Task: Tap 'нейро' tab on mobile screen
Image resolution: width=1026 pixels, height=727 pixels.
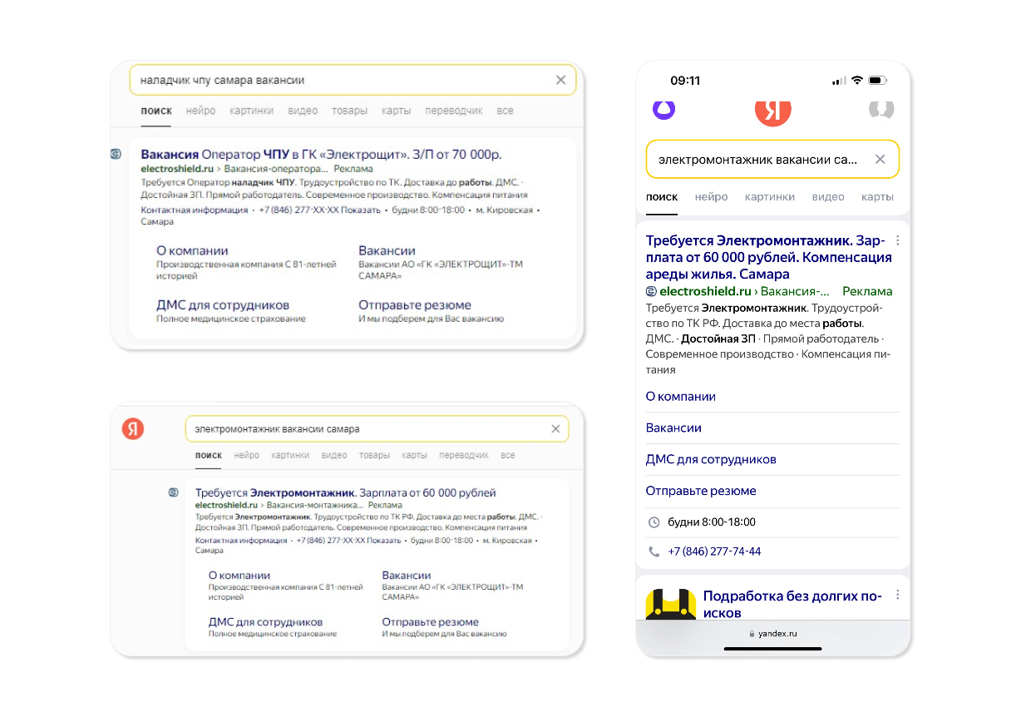Action: coord(712,197)
